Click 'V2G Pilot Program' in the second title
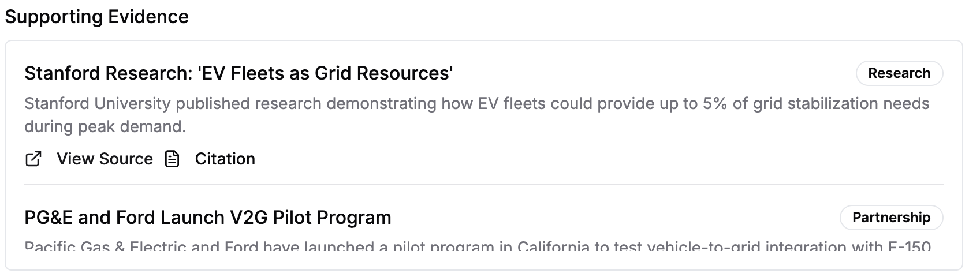 coord(311,218)
